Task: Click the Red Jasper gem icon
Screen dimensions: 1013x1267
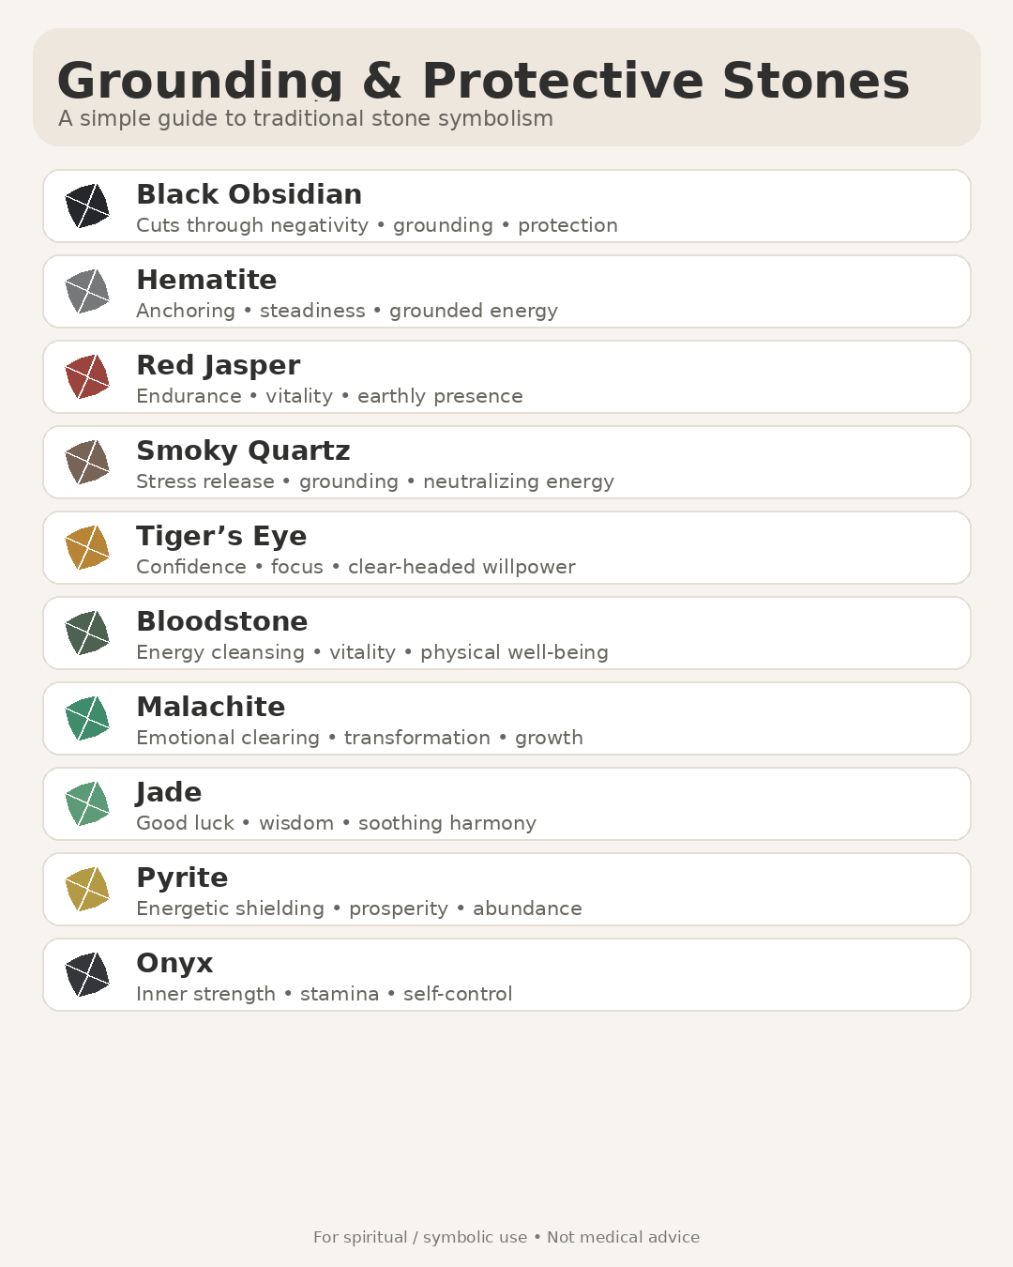Action: [x=87, y=376]
